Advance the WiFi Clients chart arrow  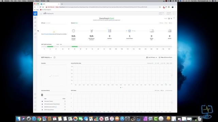(172, 102)
